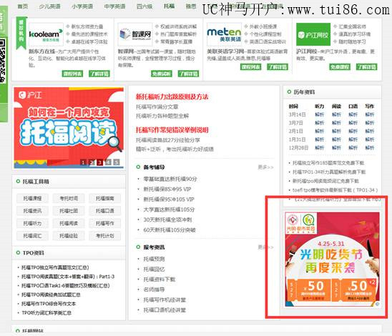Screen dimensions: 392x336
Task: Select banner slide indicator 5
Action: coord(117,162)
